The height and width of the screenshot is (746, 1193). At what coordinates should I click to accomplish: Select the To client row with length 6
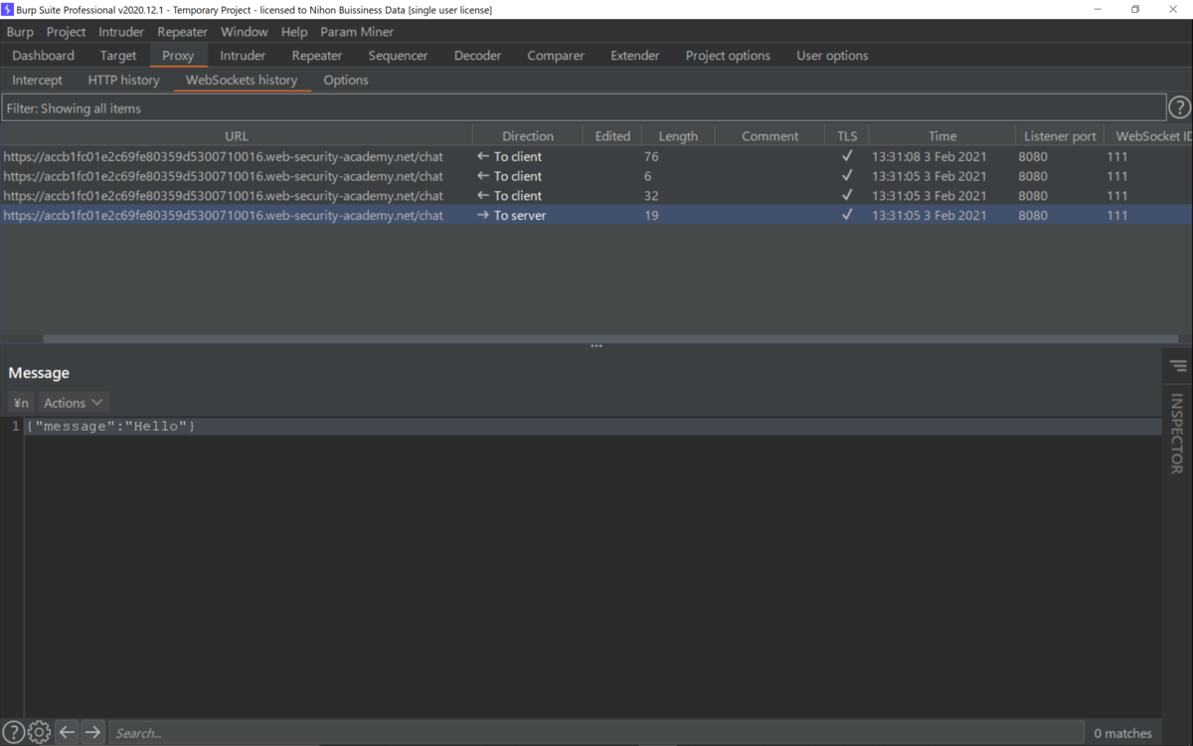pos(596,176)
